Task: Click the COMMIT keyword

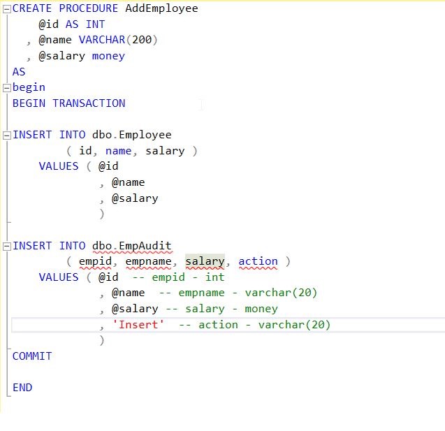Action: [32, 356]
